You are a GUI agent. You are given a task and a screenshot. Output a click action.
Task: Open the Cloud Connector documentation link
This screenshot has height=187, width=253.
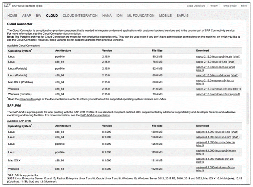click(72, 34)
